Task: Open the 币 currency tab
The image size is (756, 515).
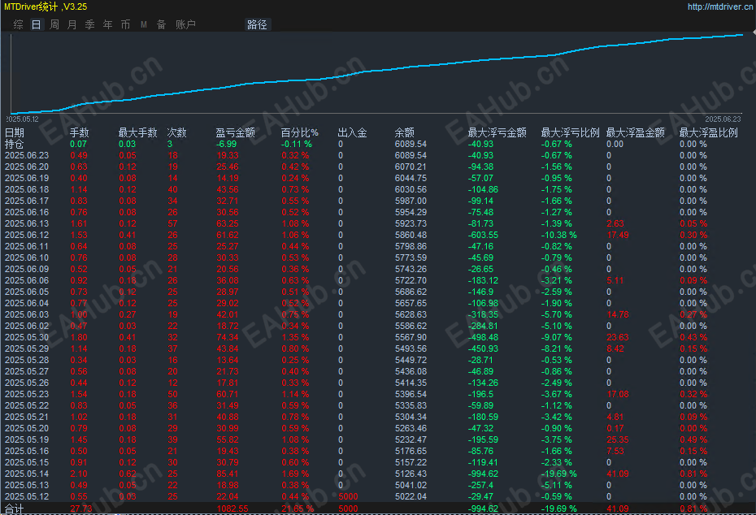Action: tap(125, 24)
